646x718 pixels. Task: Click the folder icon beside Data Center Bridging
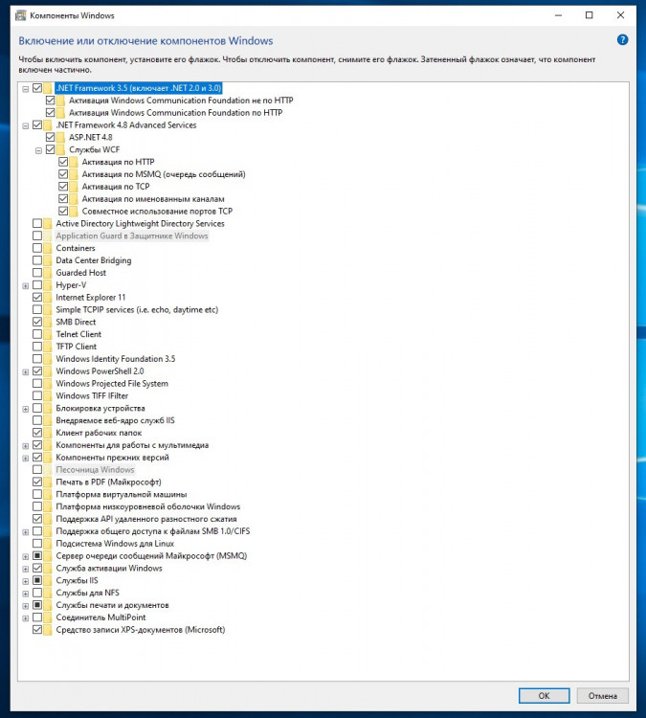[x=48, y=260]
